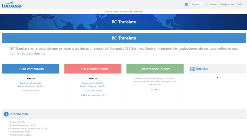Click BC Translate breadcrumb text

click(x=136, y=12)
